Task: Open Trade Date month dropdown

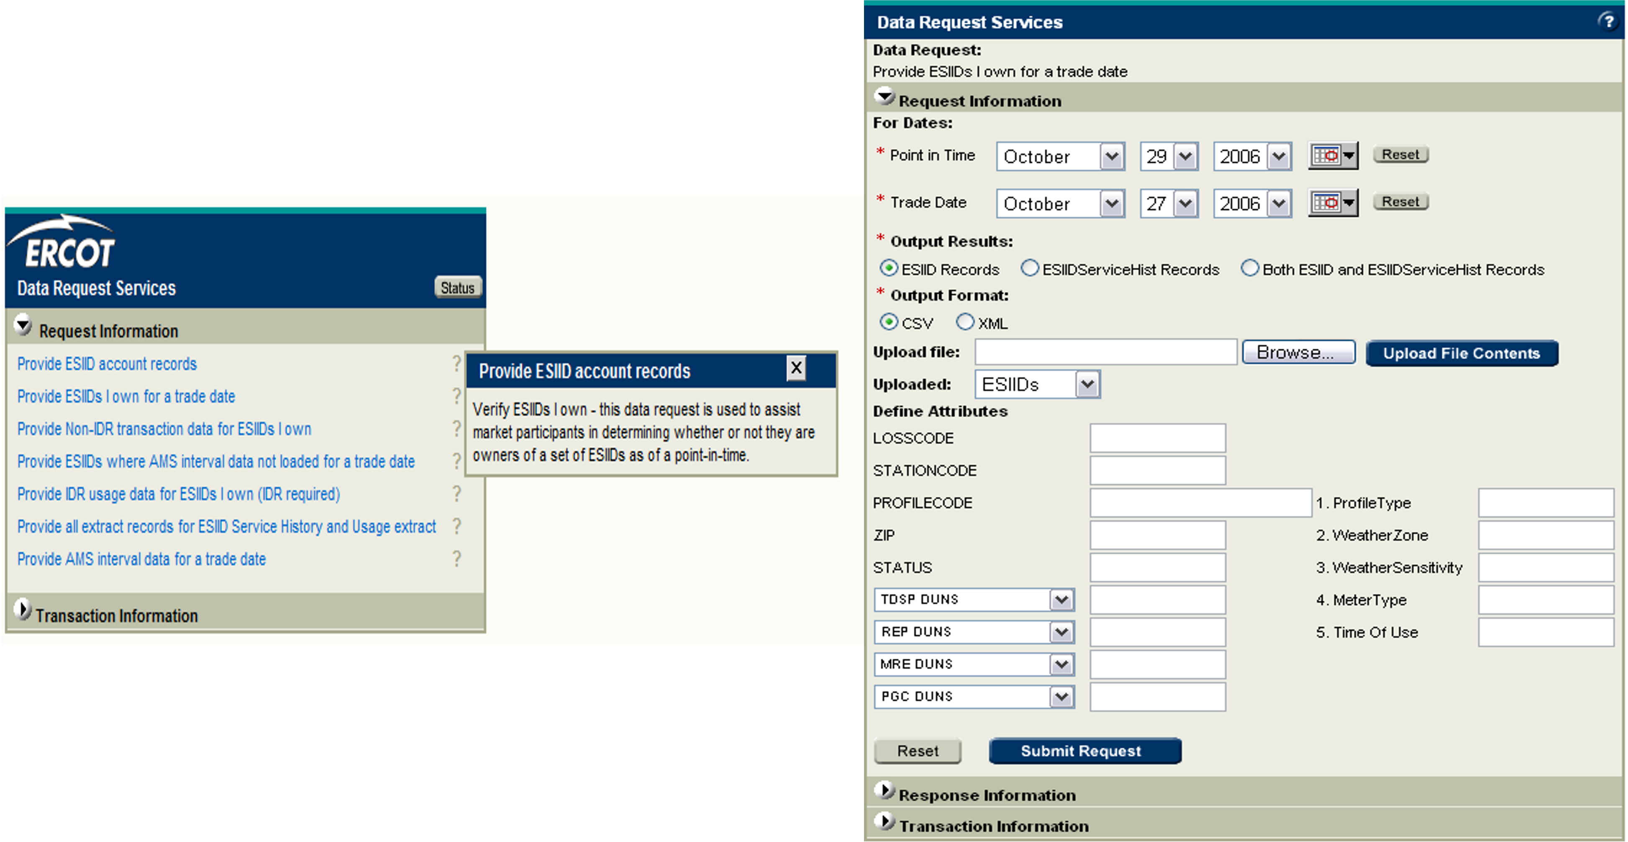Action: 1061,203
